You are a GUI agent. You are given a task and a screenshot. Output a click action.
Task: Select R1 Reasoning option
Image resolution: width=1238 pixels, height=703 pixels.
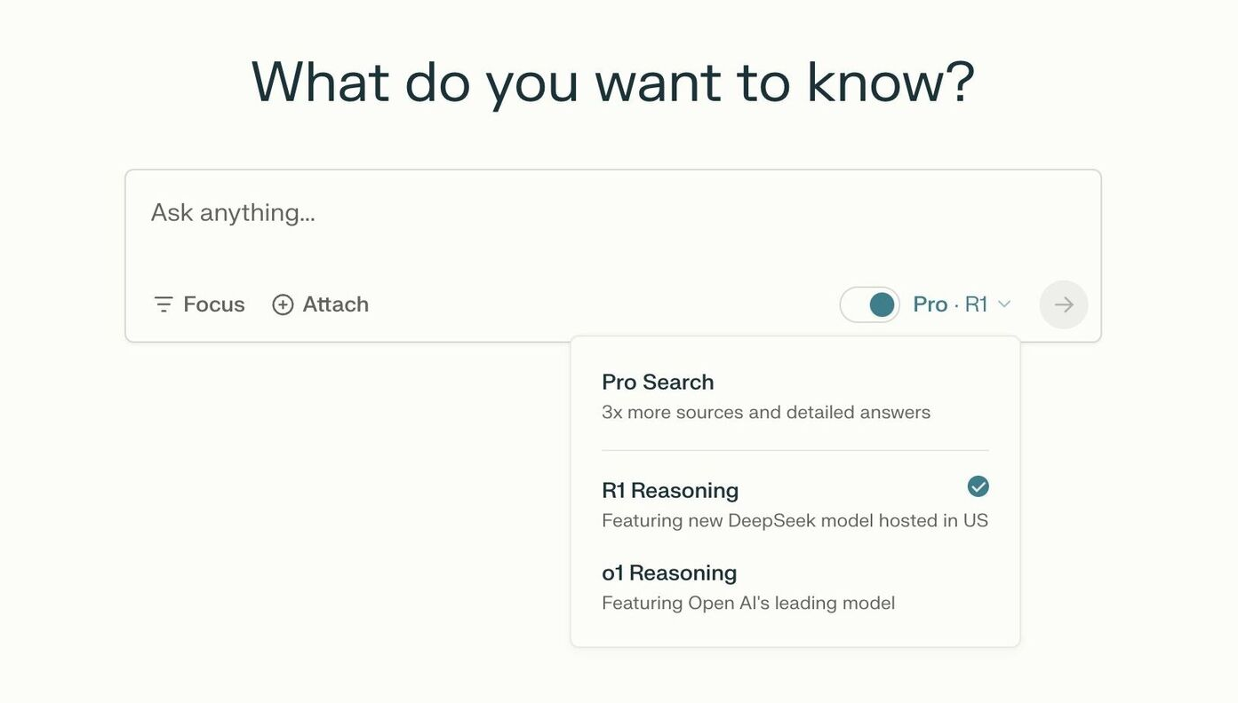click(795, 504)
